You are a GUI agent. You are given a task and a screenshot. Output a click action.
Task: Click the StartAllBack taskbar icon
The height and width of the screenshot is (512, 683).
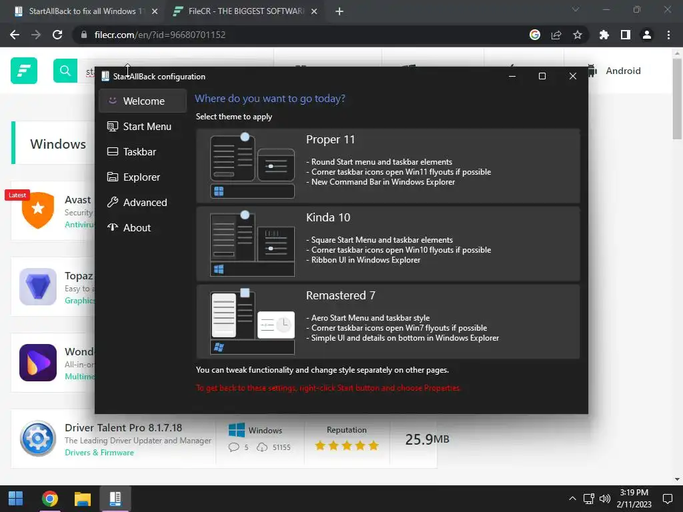(115, 499)
